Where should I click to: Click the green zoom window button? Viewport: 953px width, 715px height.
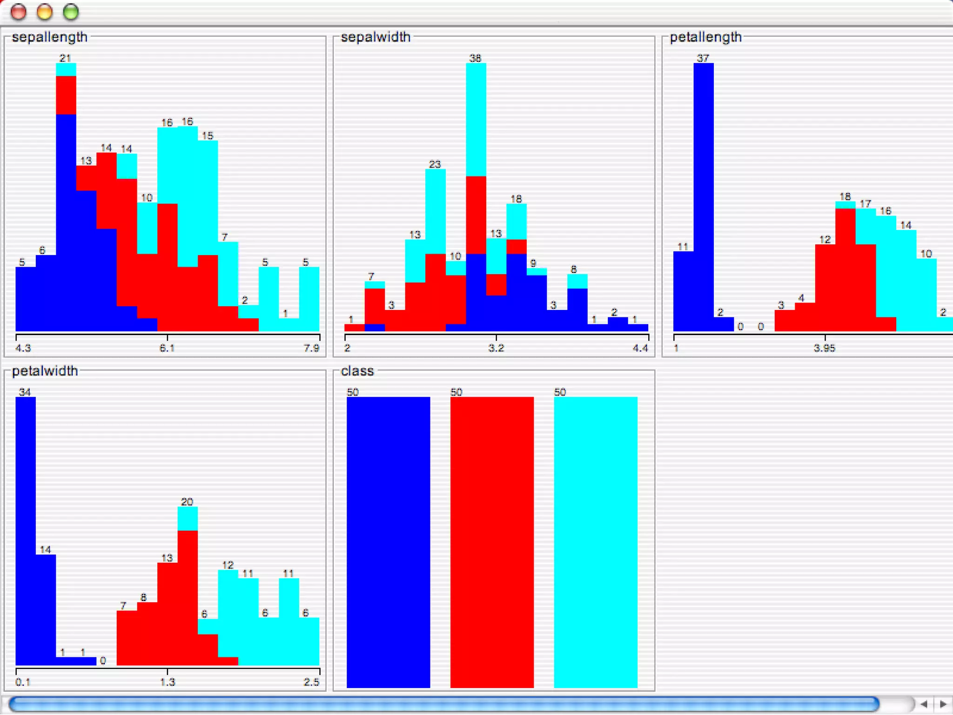(x=71, y=12)
